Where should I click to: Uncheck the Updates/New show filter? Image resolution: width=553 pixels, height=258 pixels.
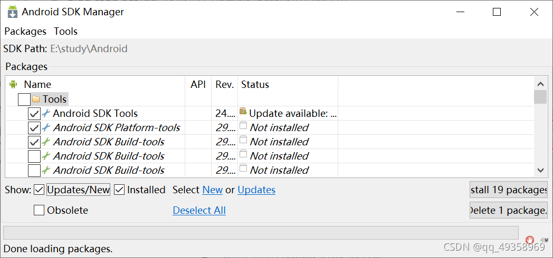(39, 190)
